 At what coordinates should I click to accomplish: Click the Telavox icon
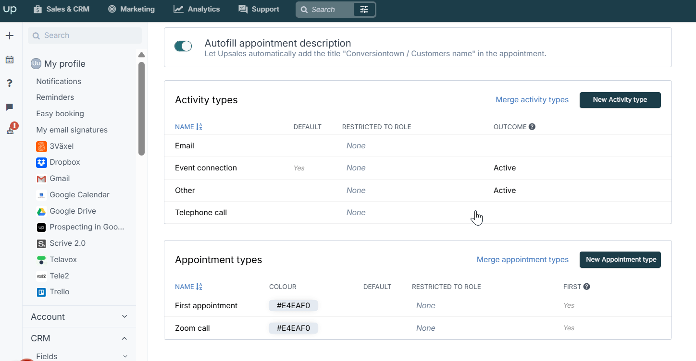tap(41, 260)
